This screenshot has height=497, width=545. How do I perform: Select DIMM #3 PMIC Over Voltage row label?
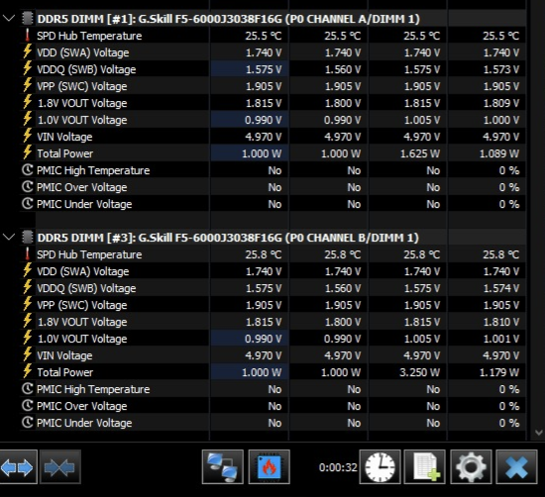click(82, 406)
